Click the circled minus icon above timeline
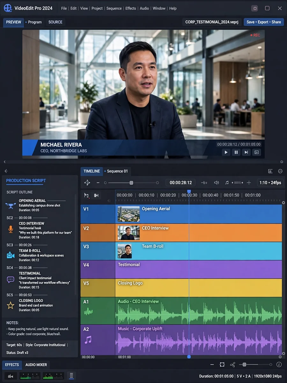 pyautogui.click(x=280, y=171)
